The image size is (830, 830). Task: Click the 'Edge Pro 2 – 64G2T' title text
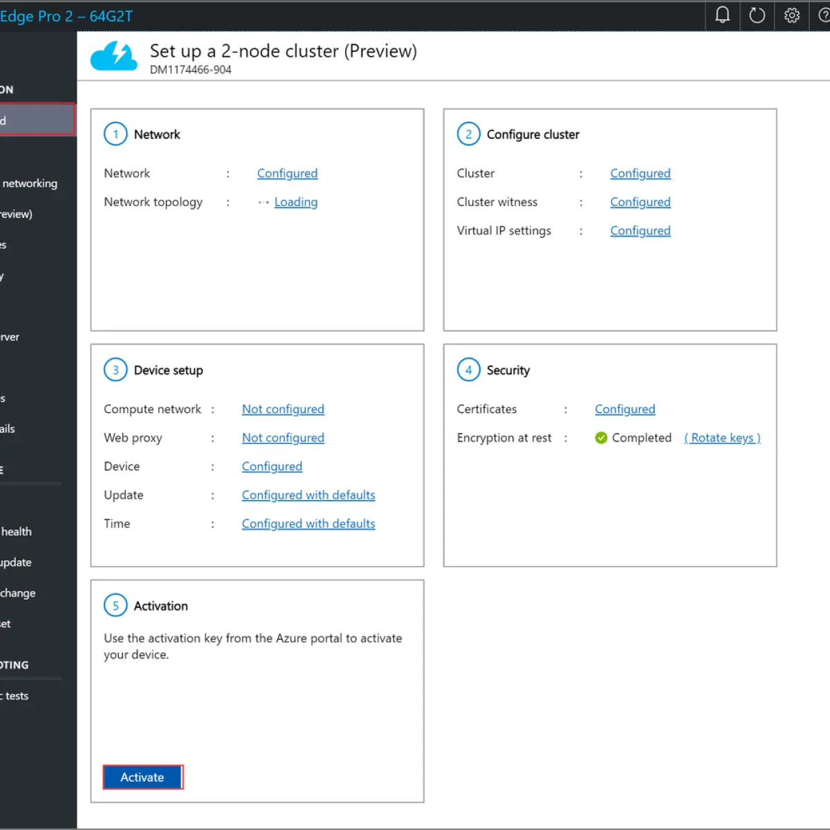click(66, 16)
